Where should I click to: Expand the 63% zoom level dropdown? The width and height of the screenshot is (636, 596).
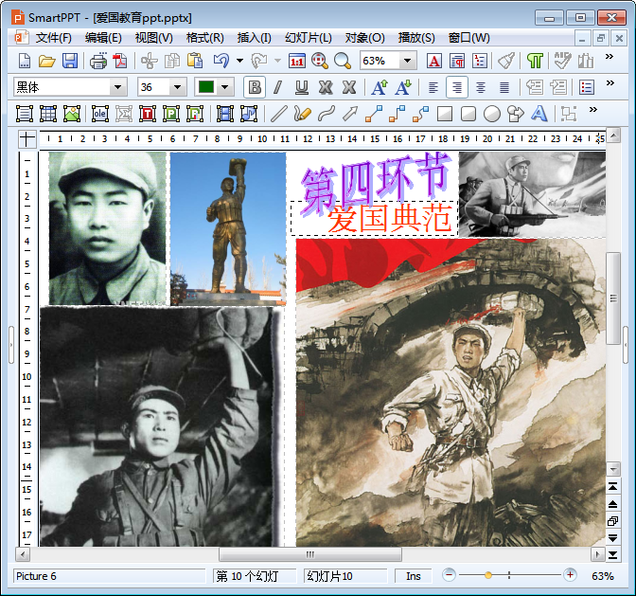coord(407,62)
